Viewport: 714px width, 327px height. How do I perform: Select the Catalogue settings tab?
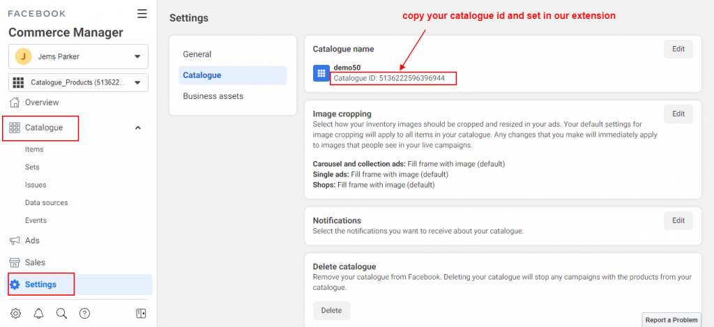pos(233,75)
